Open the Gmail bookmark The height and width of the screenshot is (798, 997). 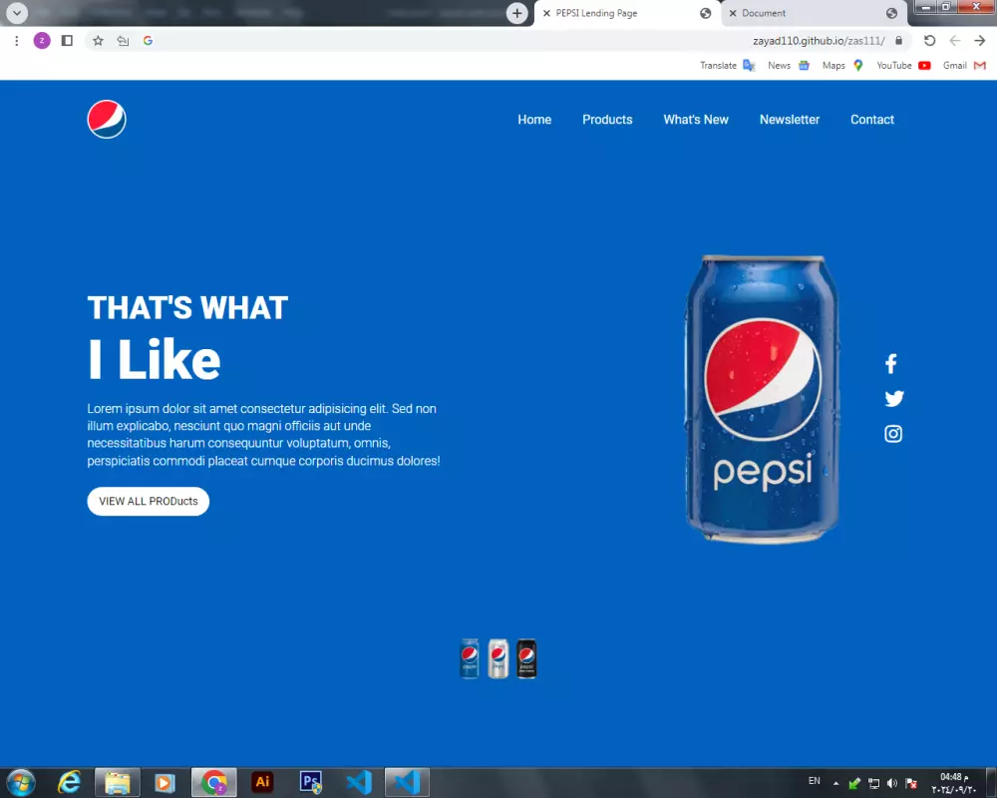click(x=964, y=66)
